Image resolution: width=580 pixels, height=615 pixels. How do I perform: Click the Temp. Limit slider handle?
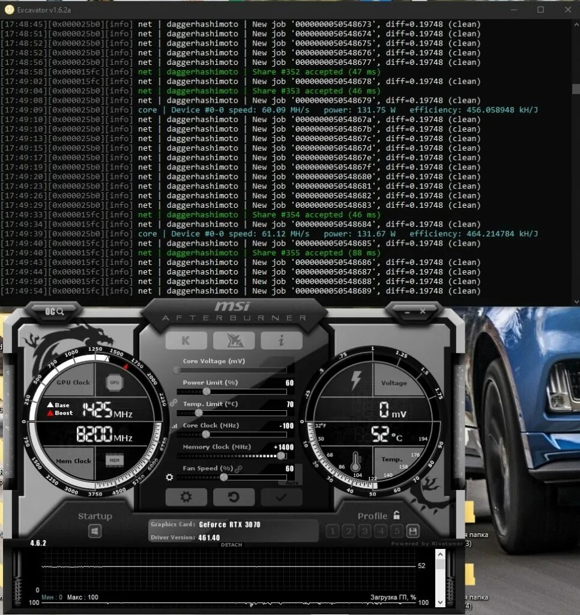click(x=199, y=413)
